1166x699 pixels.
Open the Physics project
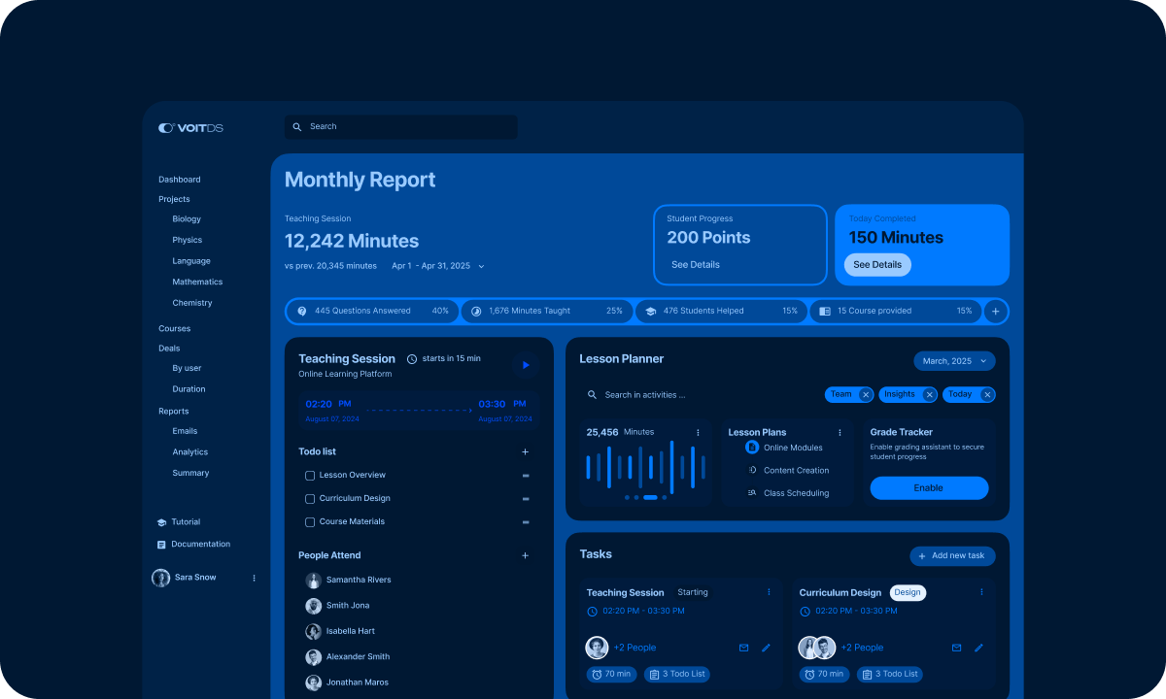coord(188,240)
